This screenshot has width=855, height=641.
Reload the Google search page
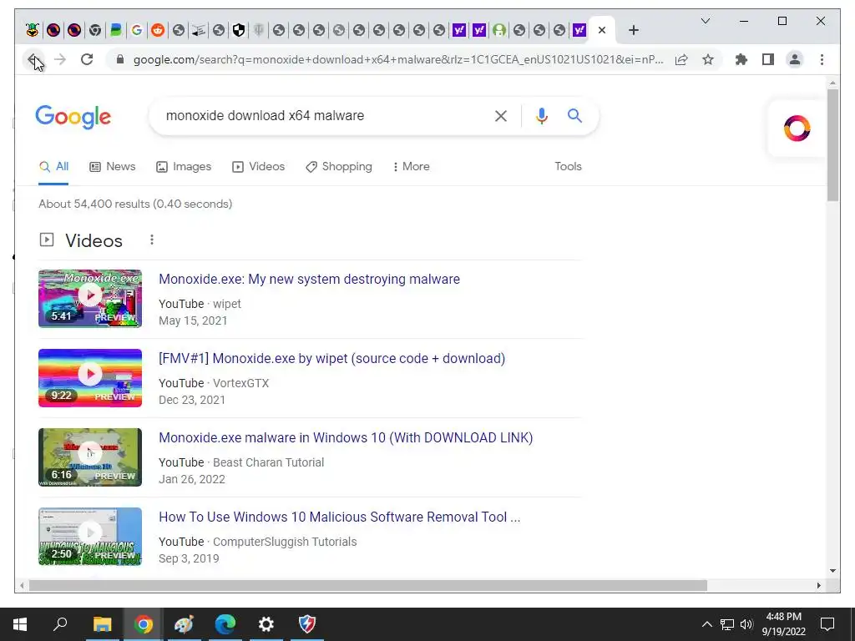pos(87,59)
